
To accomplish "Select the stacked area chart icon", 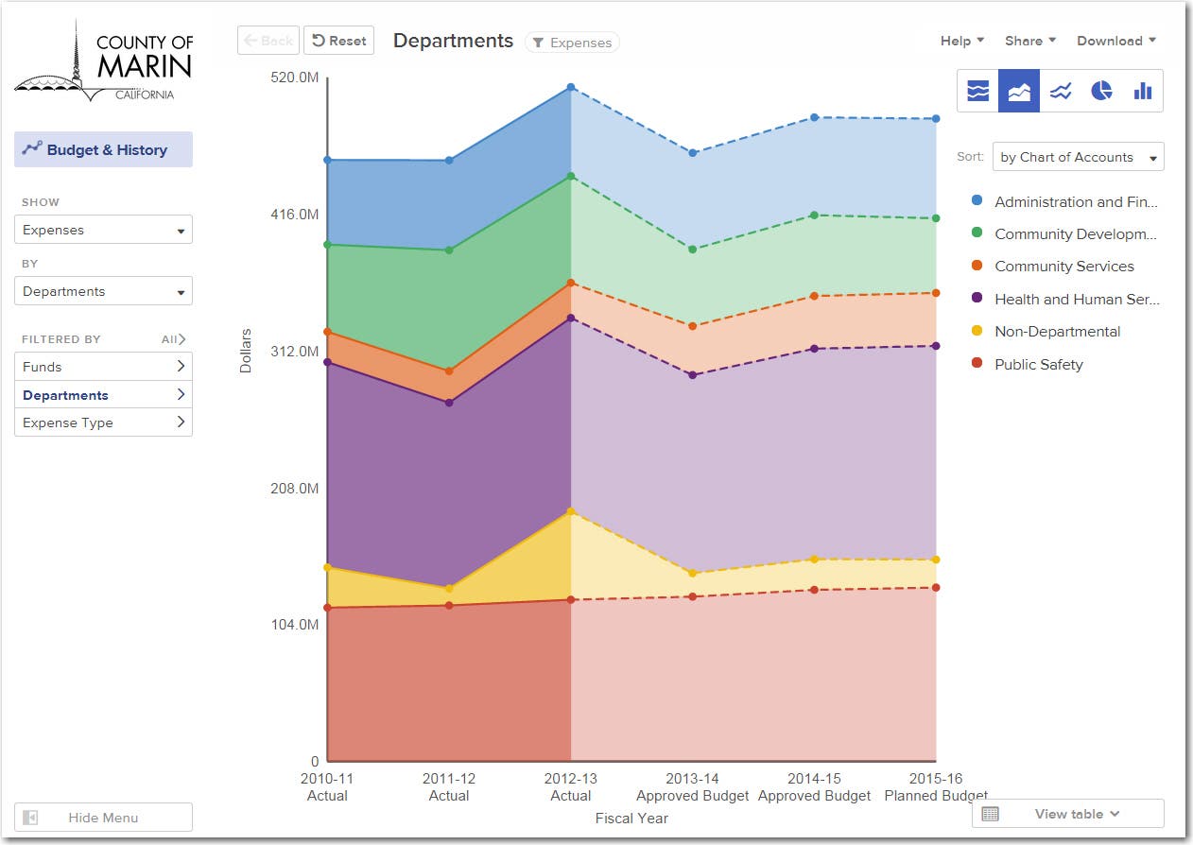I will coord(1019,91).
